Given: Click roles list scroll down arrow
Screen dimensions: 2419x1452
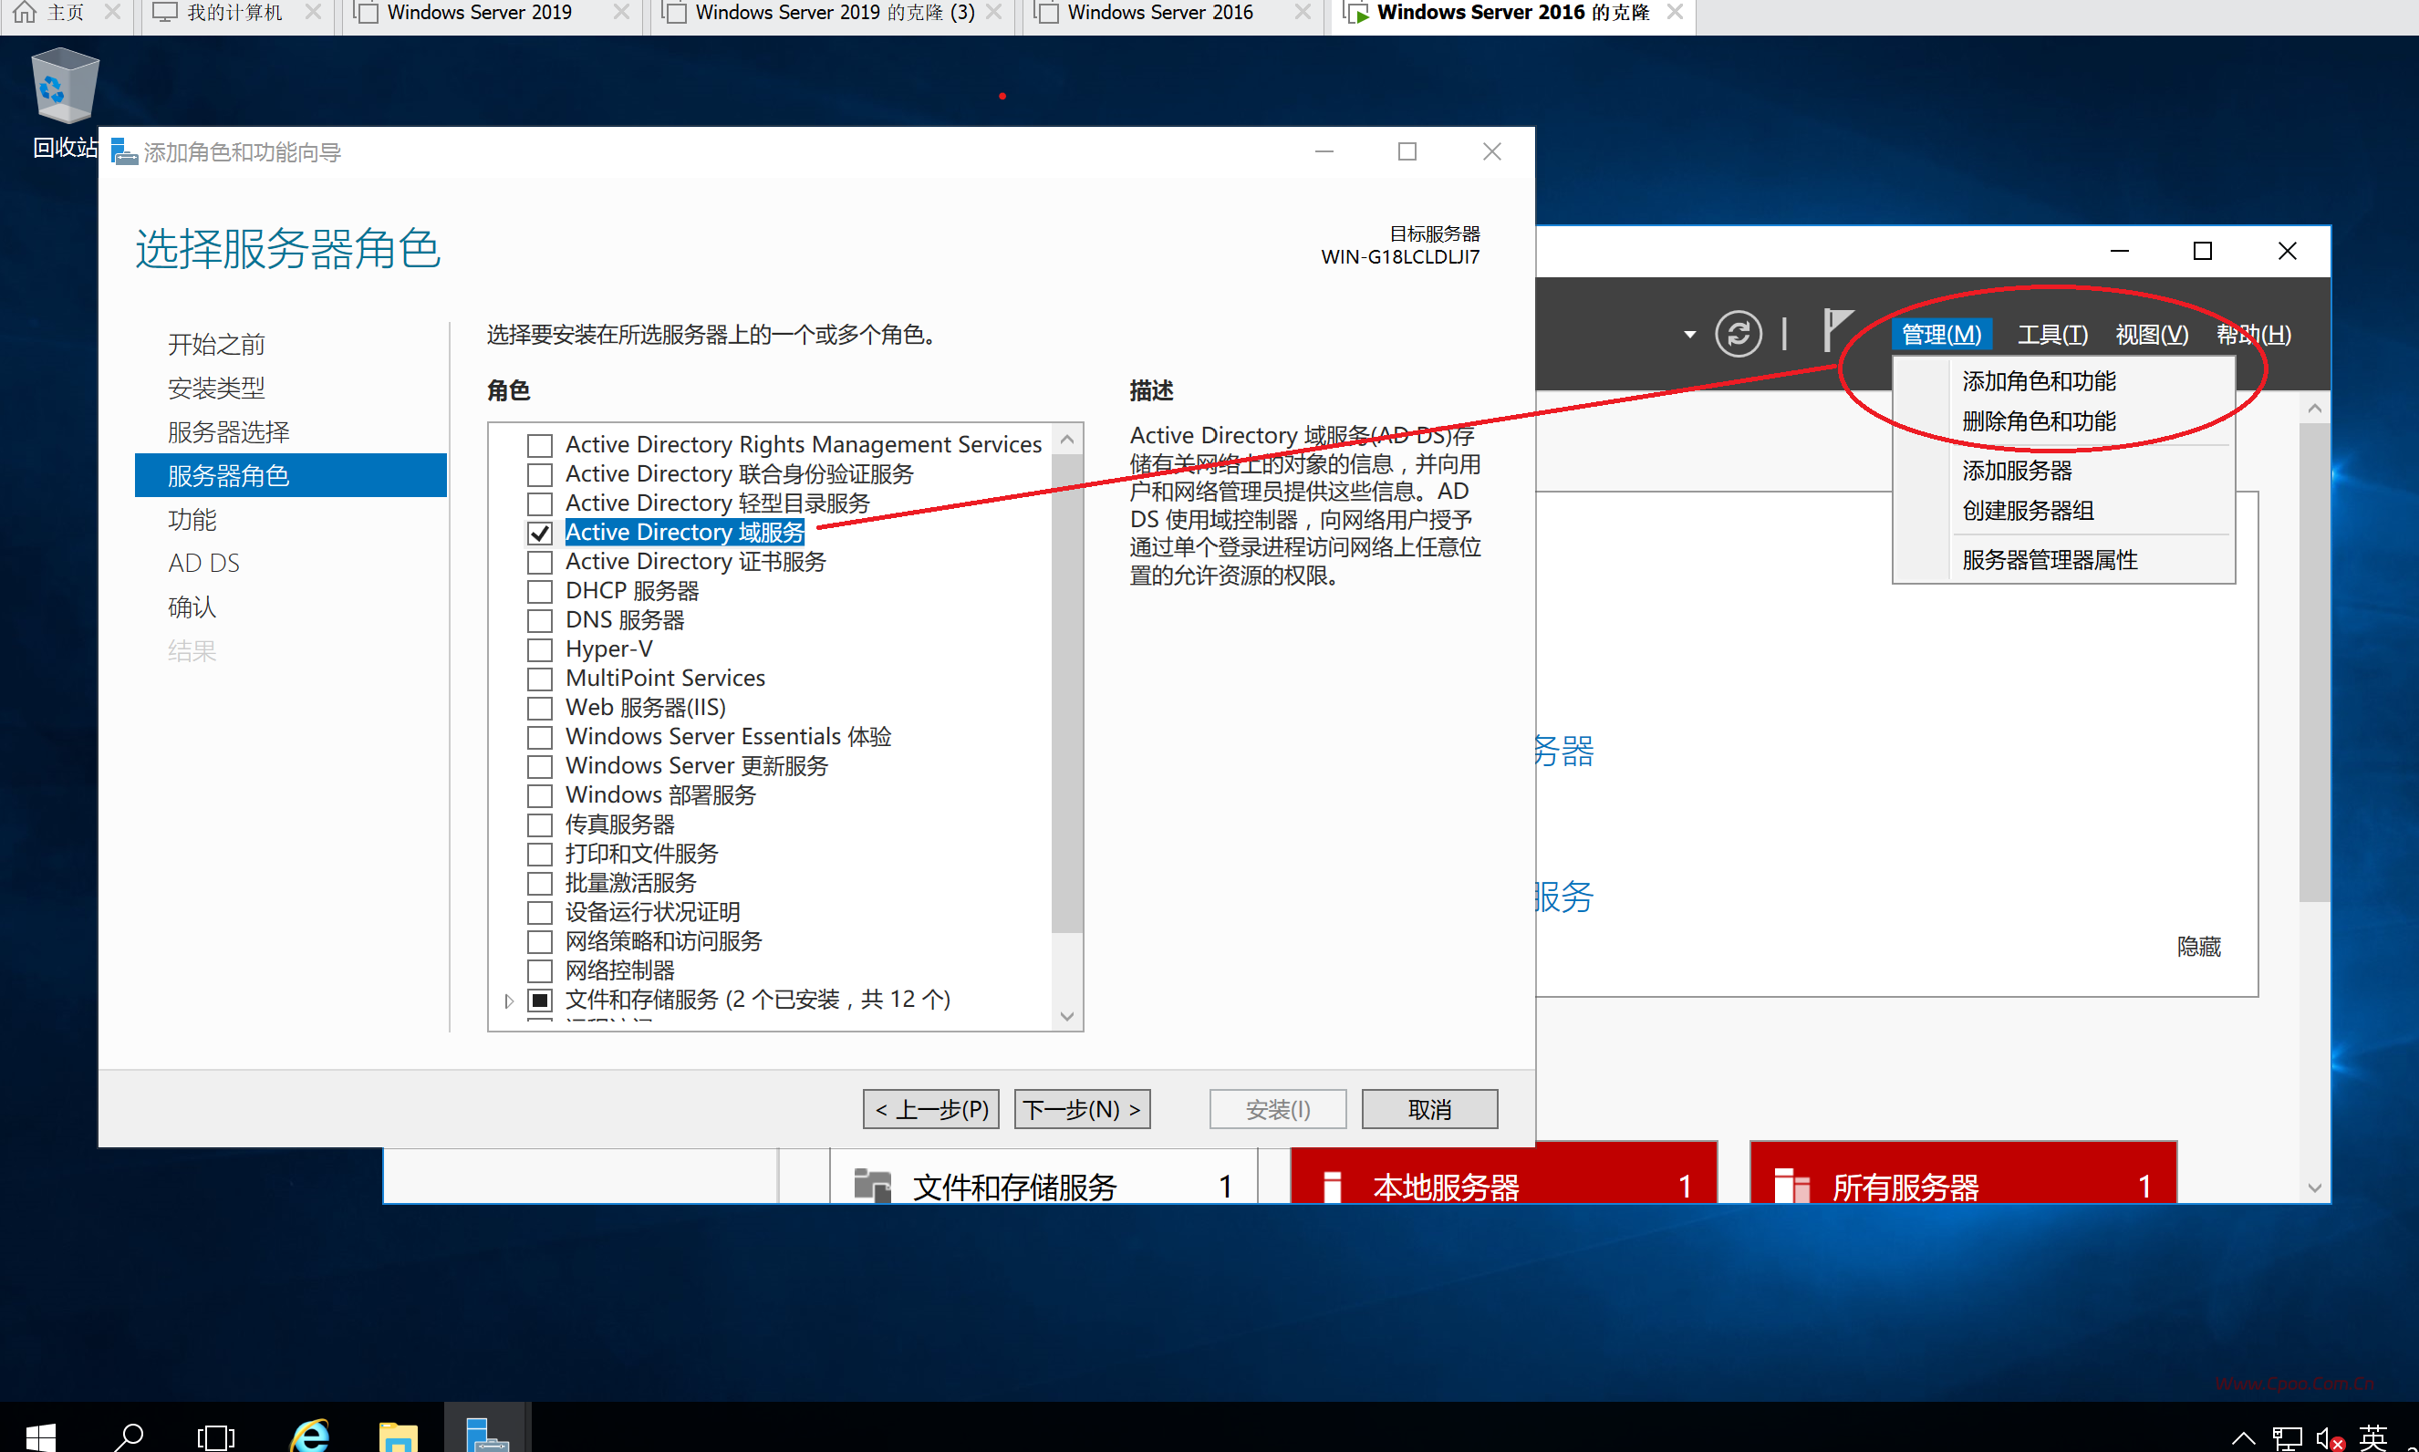Looking at the screenshot, I should 1067,1017.
